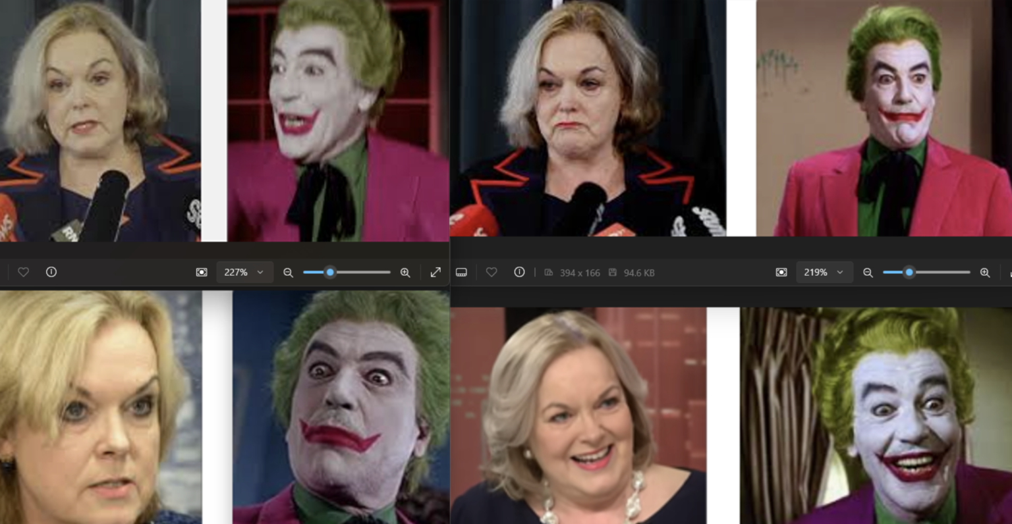Favorite the photo in the 227% zoom window
The image size is (1012, 524).
pyautogui.click(x=23, y=272)
